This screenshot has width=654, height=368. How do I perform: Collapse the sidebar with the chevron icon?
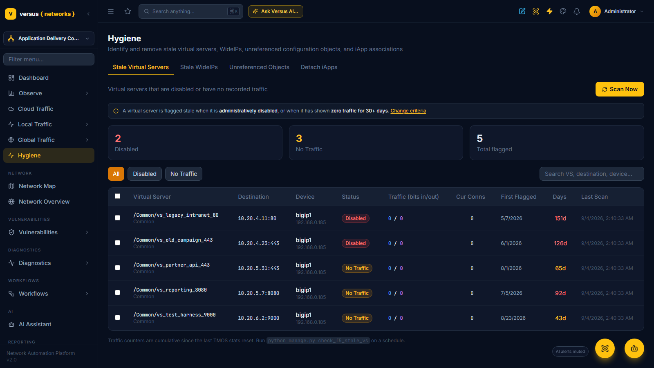tap(88, 14)
